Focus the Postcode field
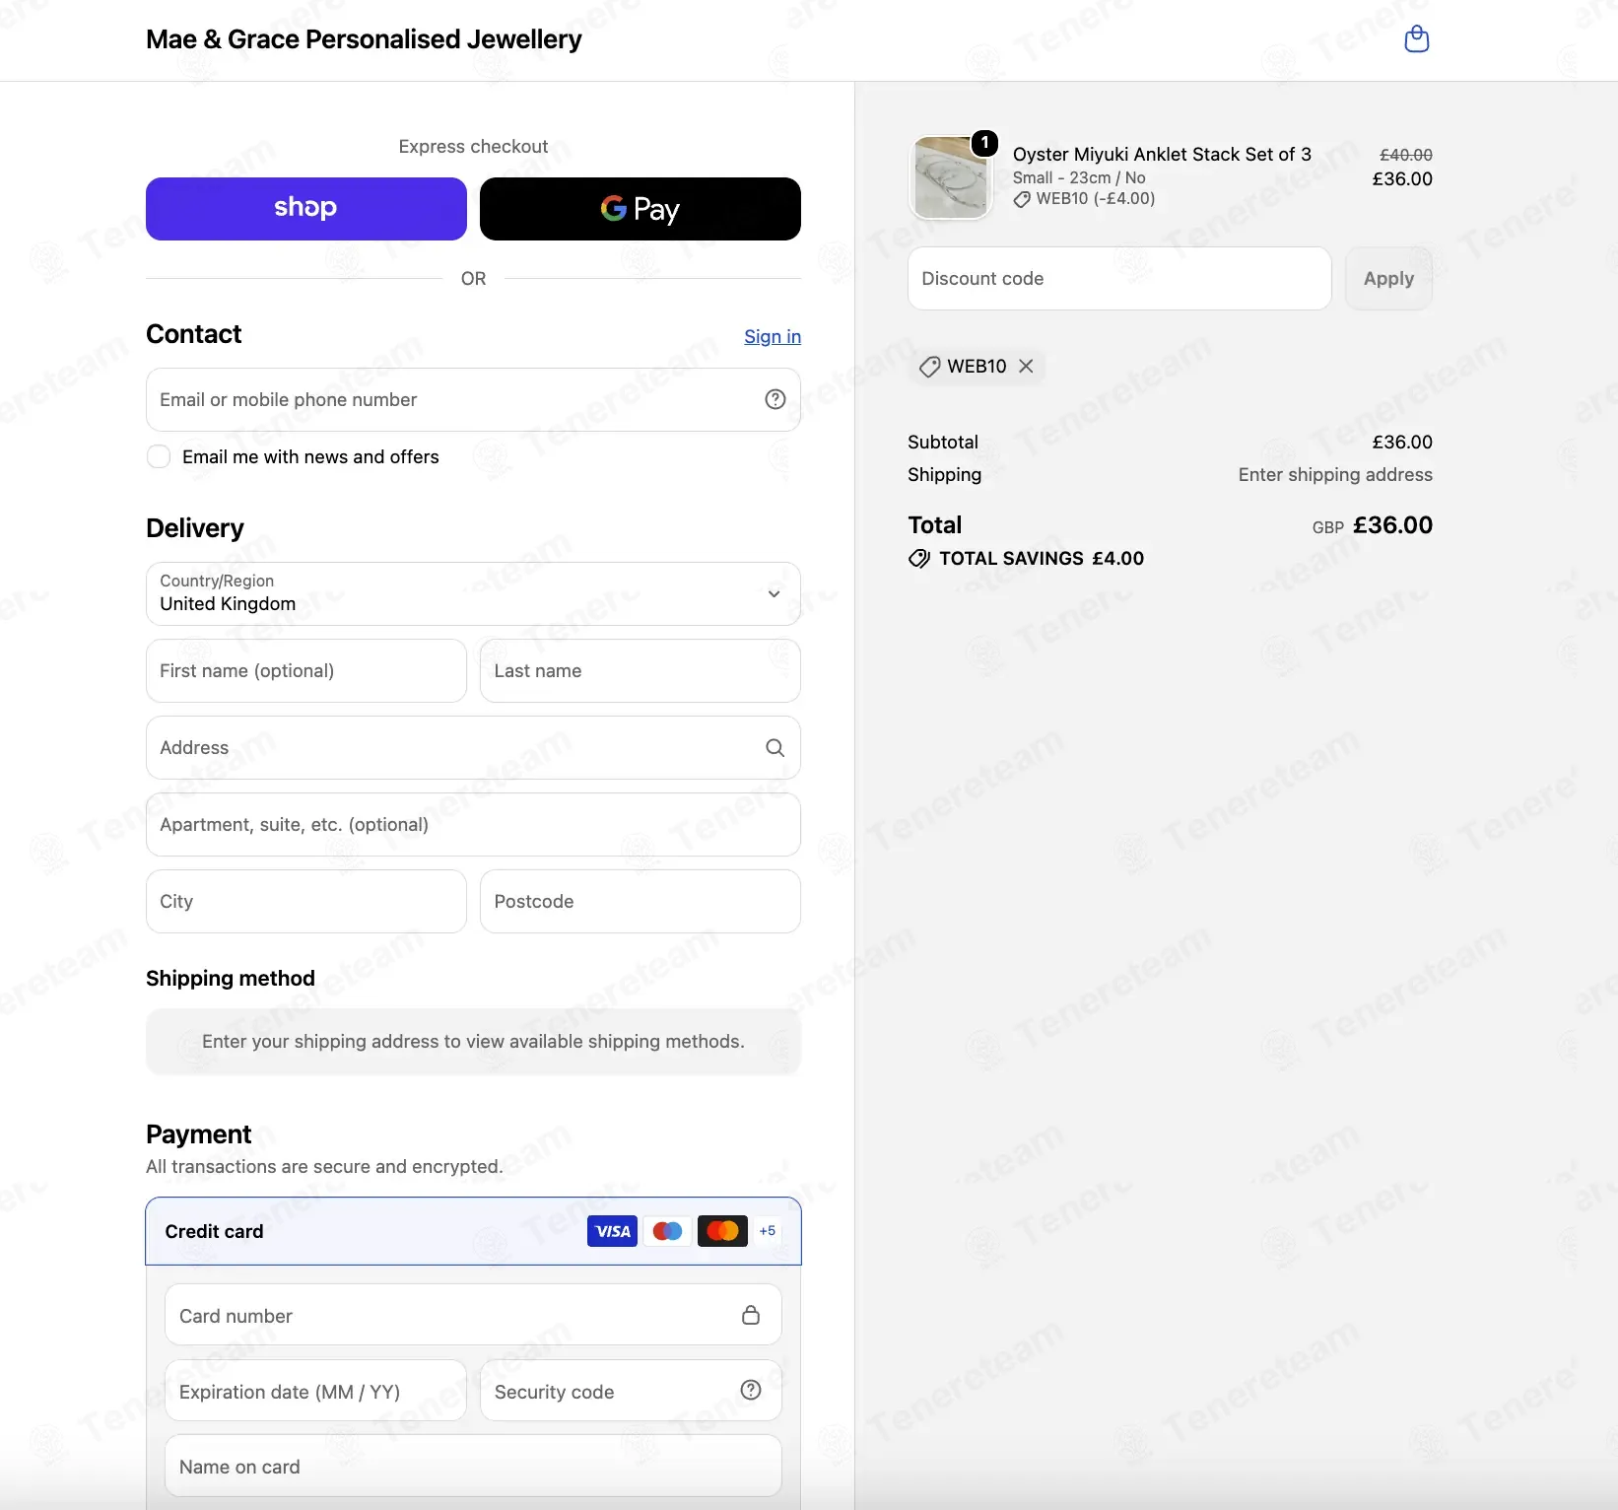 click(x=640, y=902)
